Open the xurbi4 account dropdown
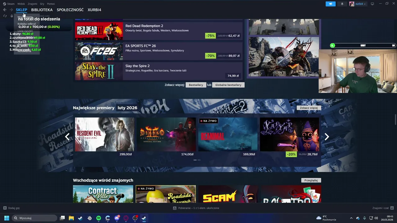 click(x=358, y=4)
